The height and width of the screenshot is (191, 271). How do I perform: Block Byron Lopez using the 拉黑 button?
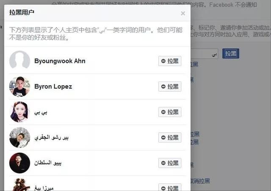click(170, 87)
